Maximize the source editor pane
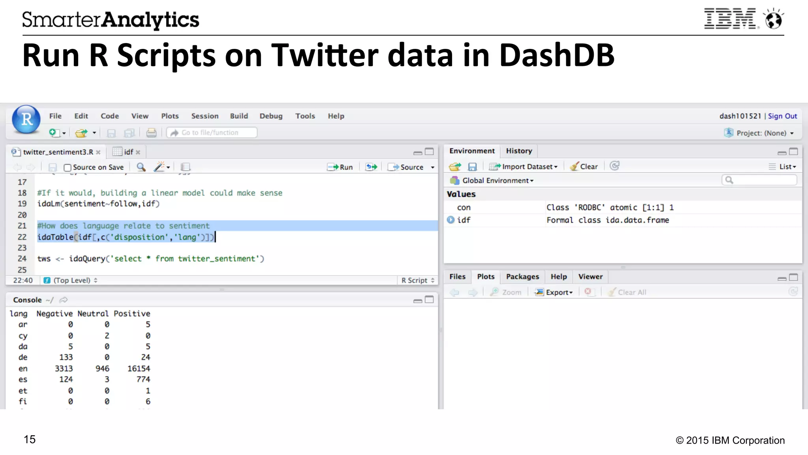The width and height of the screenshot is (808, 455). pyautogui.click(x=429, y=152)
